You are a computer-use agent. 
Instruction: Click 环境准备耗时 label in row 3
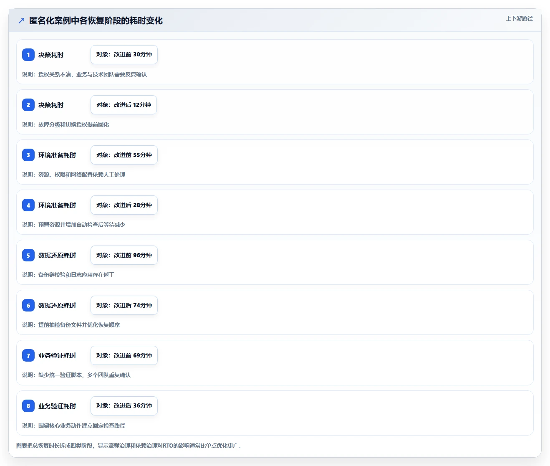[x=57, y=155]
